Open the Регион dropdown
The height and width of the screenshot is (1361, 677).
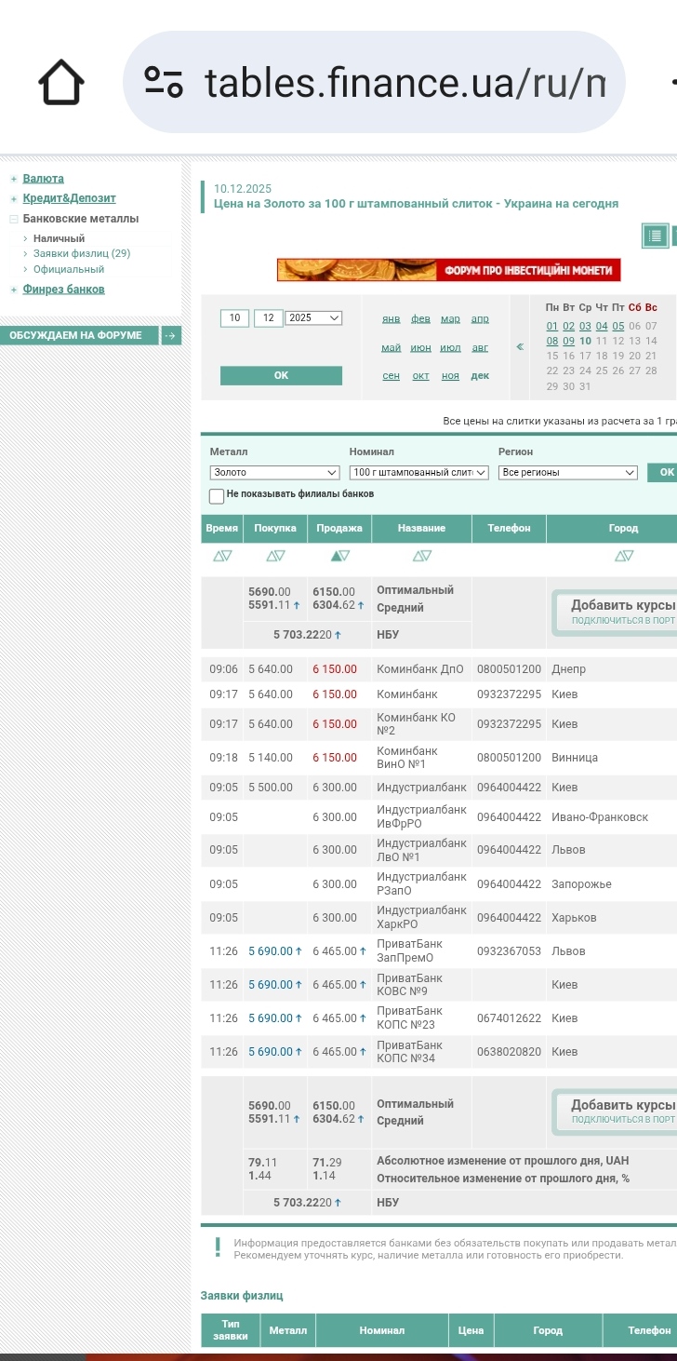click(567, 473)
